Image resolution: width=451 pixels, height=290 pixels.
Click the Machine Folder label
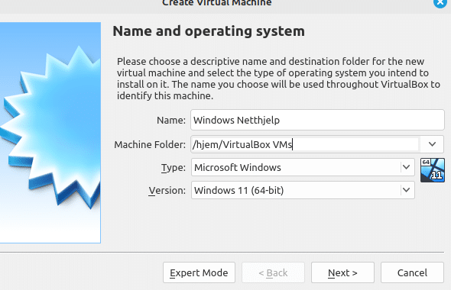(150, 144)
